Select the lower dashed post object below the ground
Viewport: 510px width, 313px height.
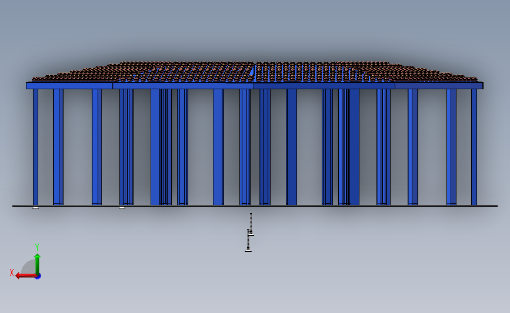click(248, 241)
